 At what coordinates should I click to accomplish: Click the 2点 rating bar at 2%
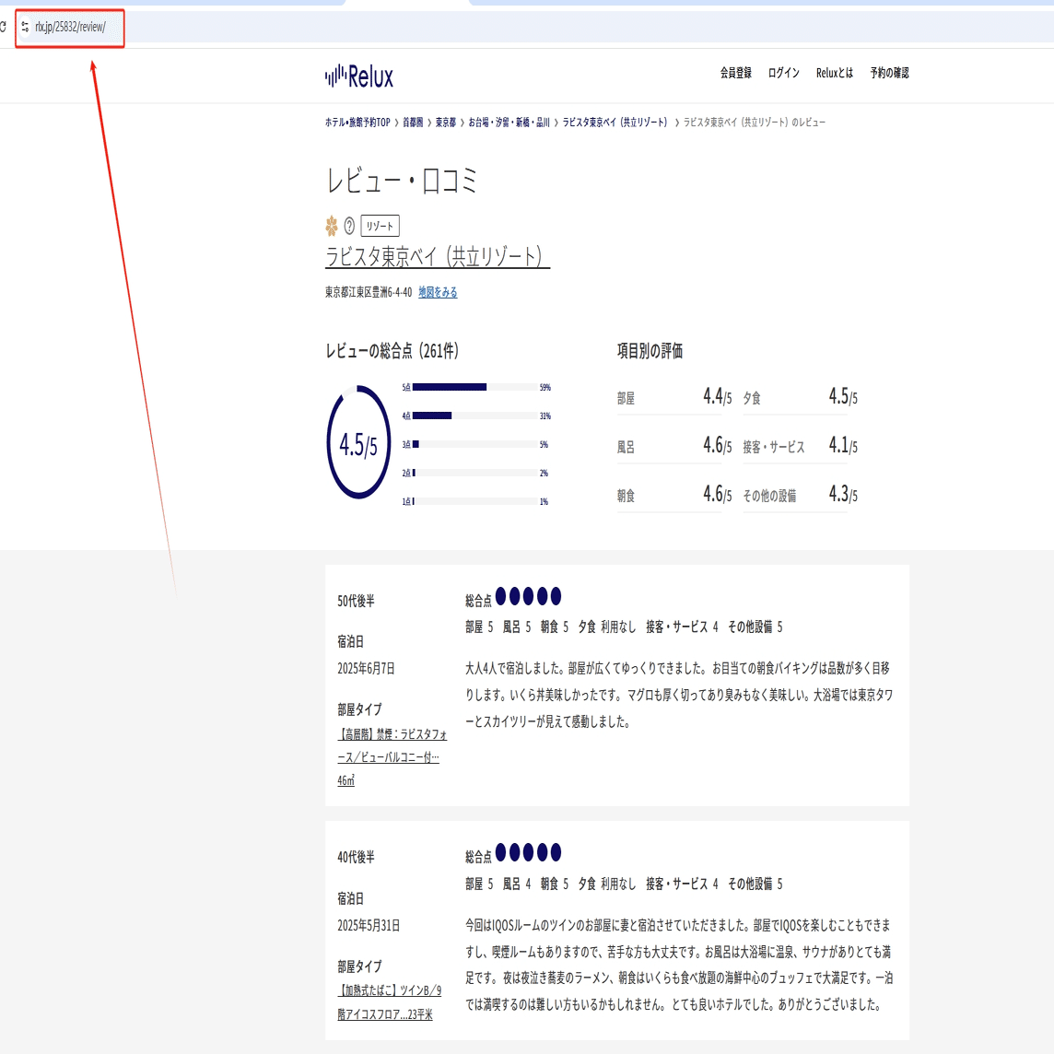click(476, 474)
